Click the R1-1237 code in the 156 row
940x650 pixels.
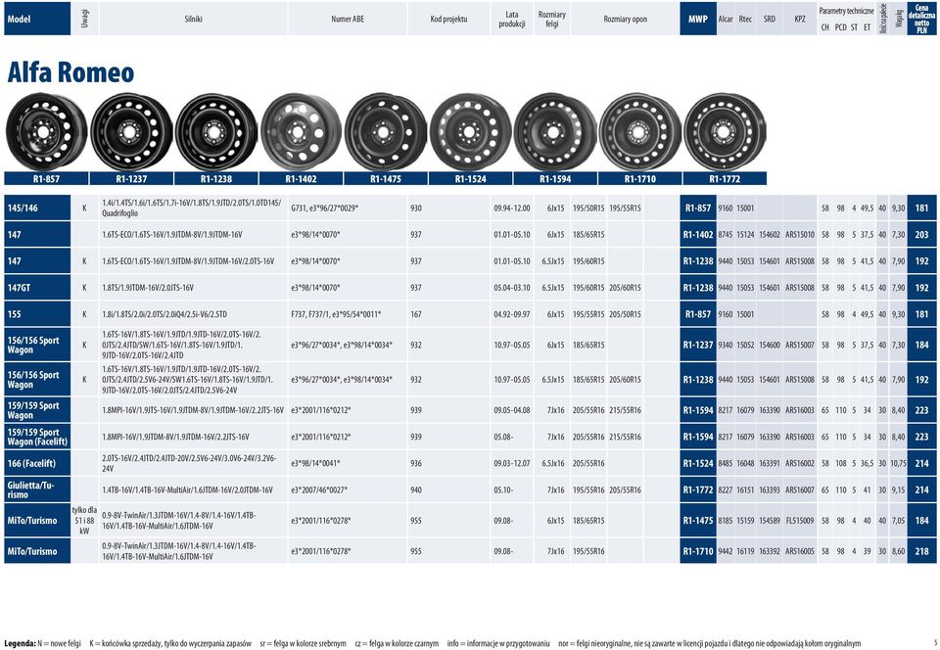(698, 345)
